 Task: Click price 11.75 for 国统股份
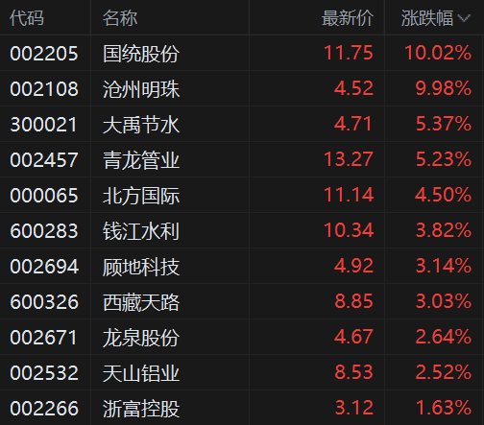349,53
